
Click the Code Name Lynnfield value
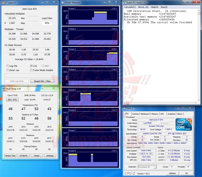(147, 123)
